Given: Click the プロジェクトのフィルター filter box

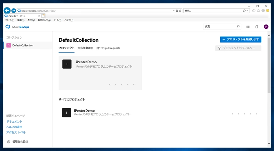Looking at the screenshot, I should [238, 48].
